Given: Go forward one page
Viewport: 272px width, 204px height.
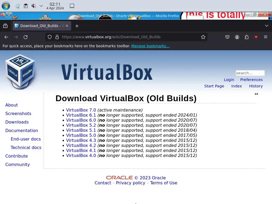Looking at the screenshot, I should 16,37.
